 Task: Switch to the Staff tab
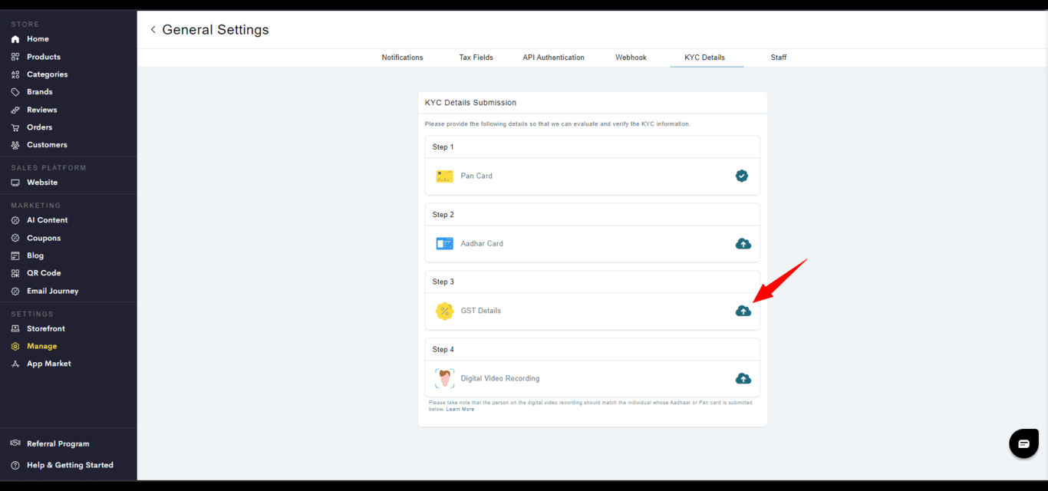click(778, 58)
